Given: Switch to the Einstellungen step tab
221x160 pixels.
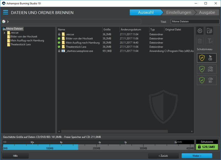Looking at the screenshot, I should click(178, 12).
